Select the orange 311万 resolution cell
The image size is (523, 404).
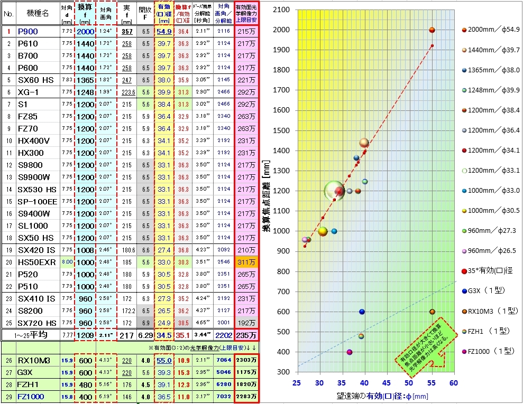[246, 262]
